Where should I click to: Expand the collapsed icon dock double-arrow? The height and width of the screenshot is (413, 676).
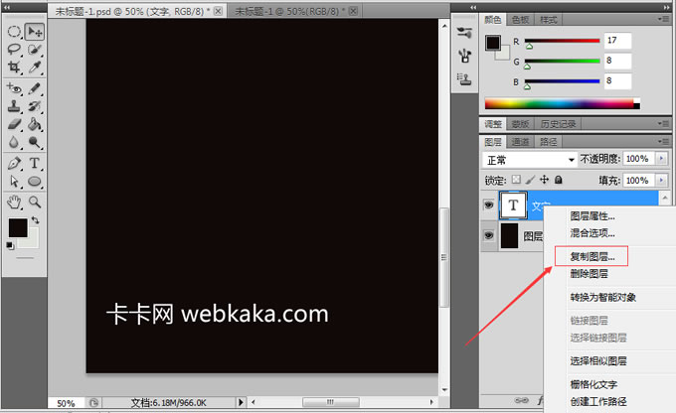[474, 7]
